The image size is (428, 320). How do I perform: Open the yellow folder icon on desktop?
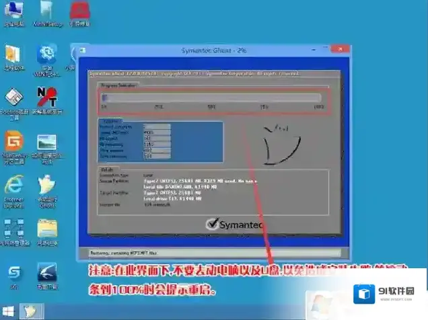coord(46,229)
